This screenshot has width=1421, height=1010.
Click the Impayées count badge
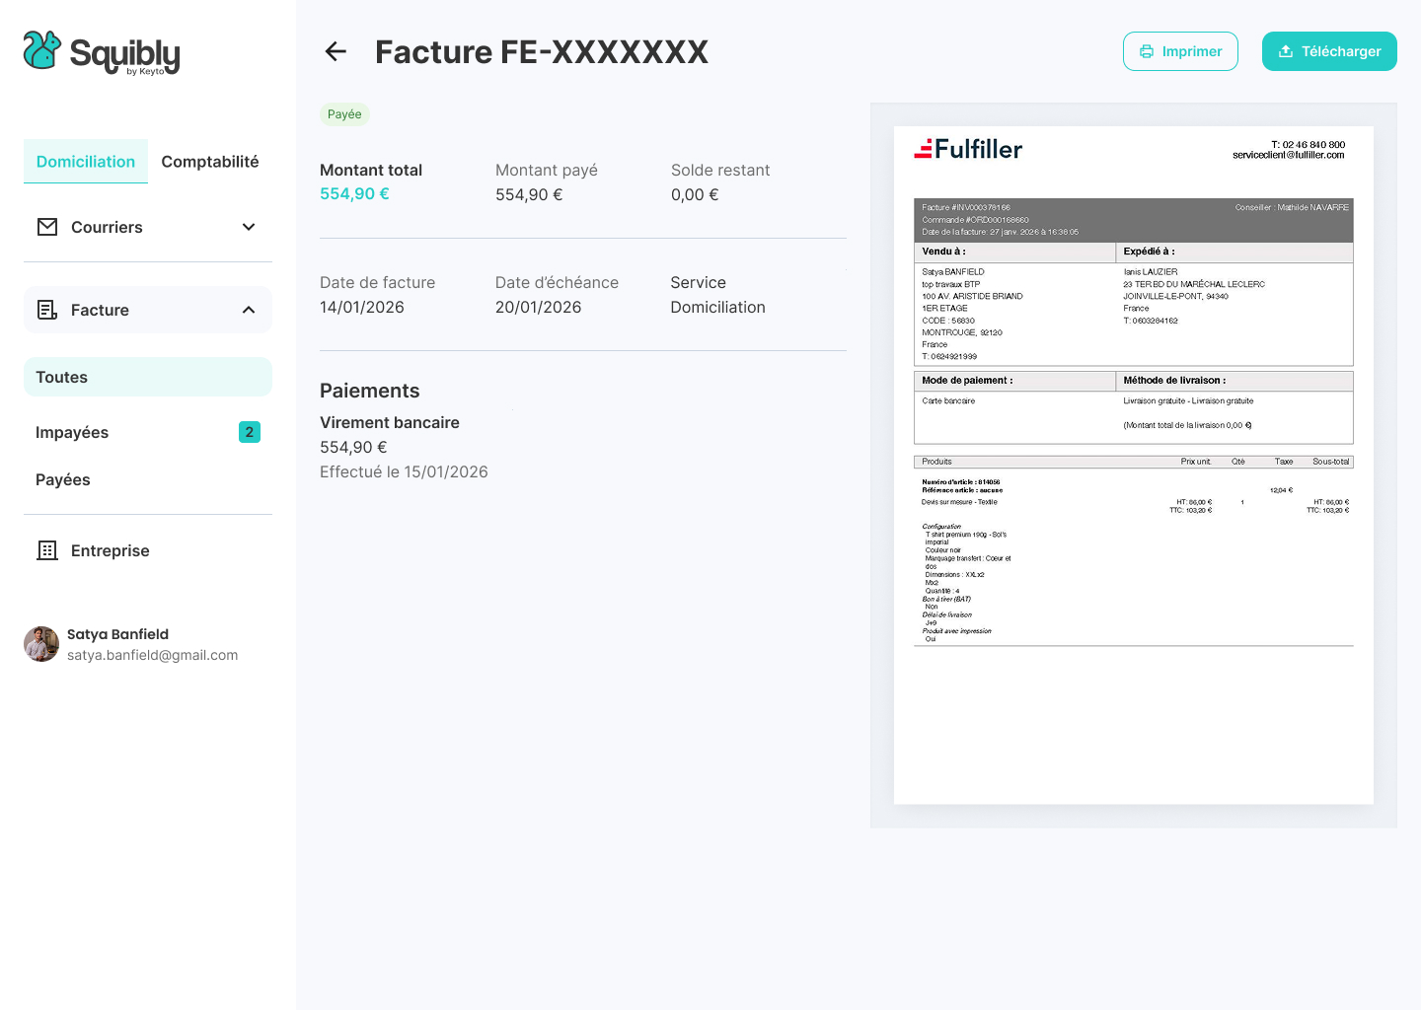coord(250,432)
